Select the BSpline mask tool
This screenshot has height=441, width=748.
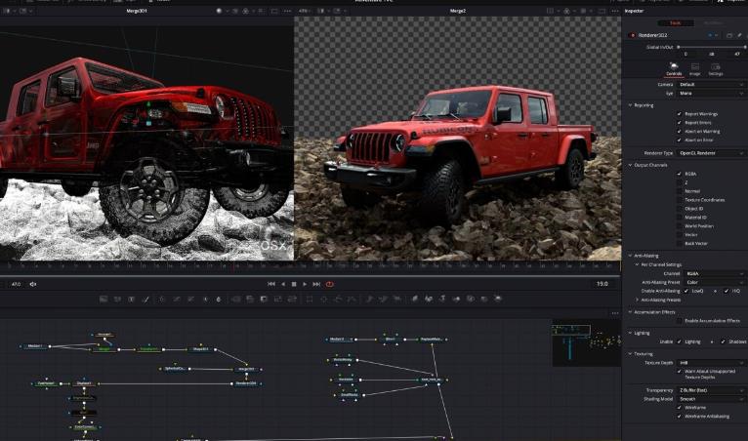pos(352,299)
